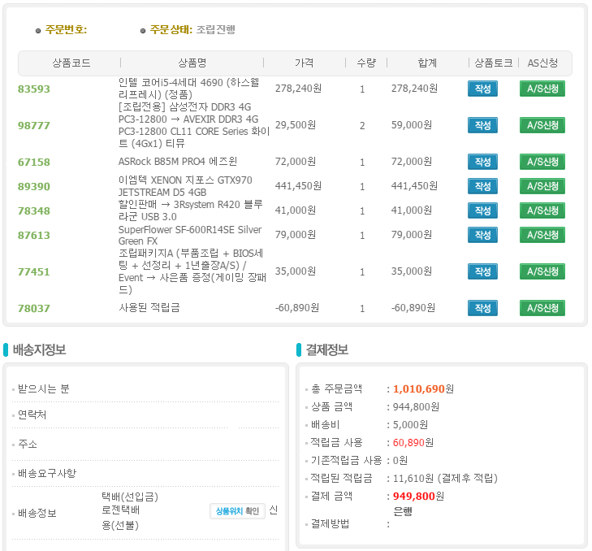Open product code link 67158
The width and height of the screenshot is (592, 551).
[34, 162]
